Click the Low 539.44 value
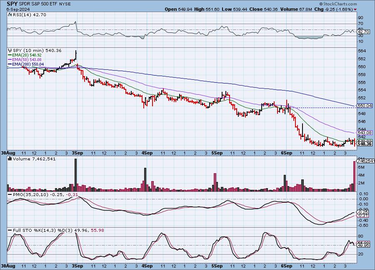 pos(235,9)
